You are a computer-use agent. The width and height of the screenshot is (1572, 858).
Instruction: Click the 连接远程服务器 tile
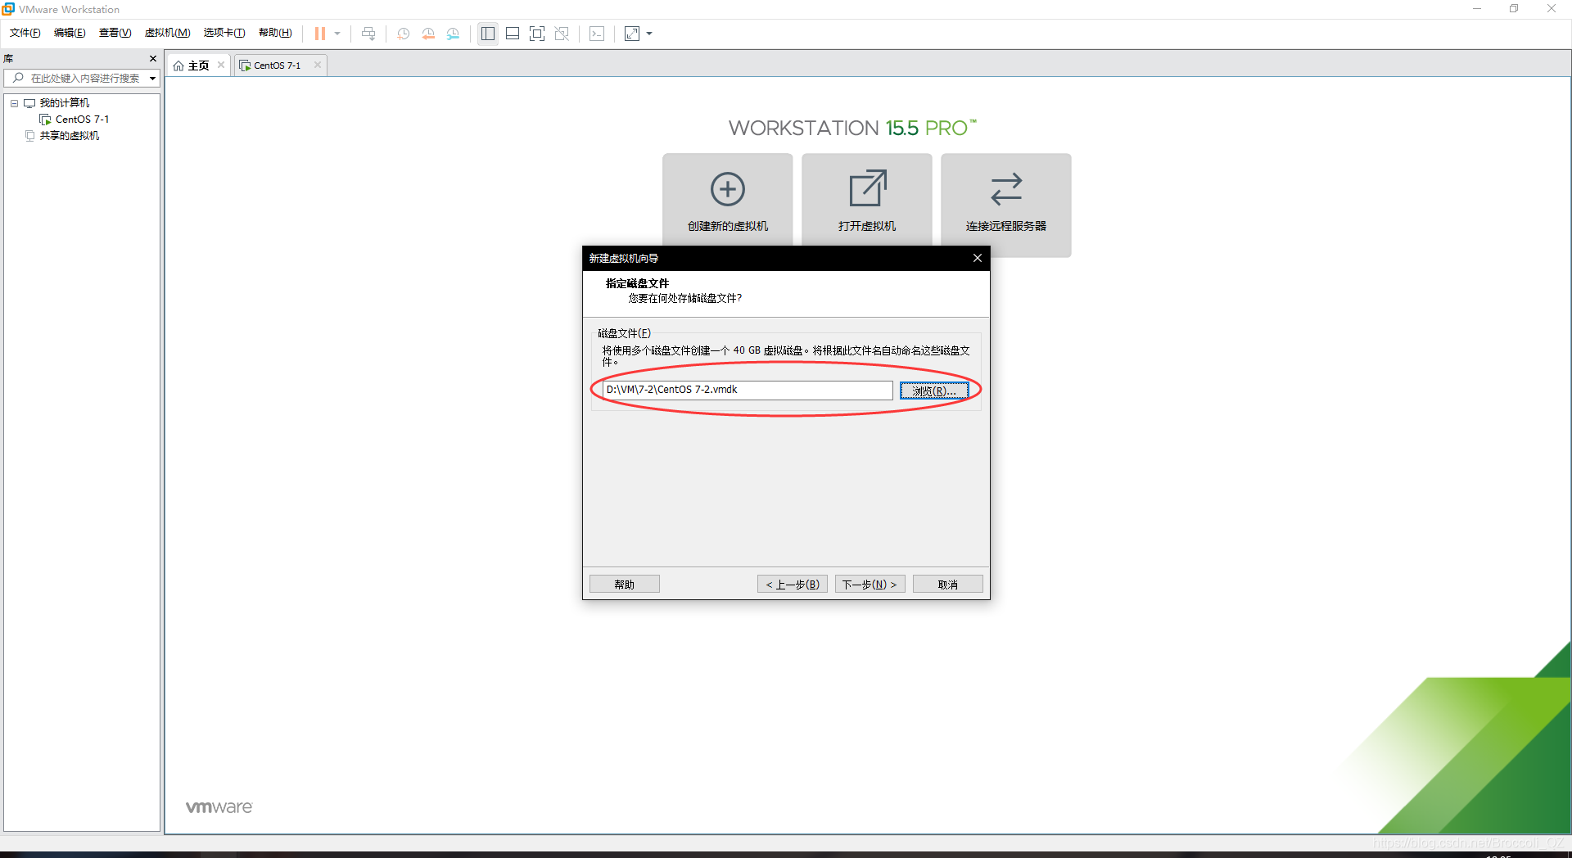click(x=1006, y=205)
